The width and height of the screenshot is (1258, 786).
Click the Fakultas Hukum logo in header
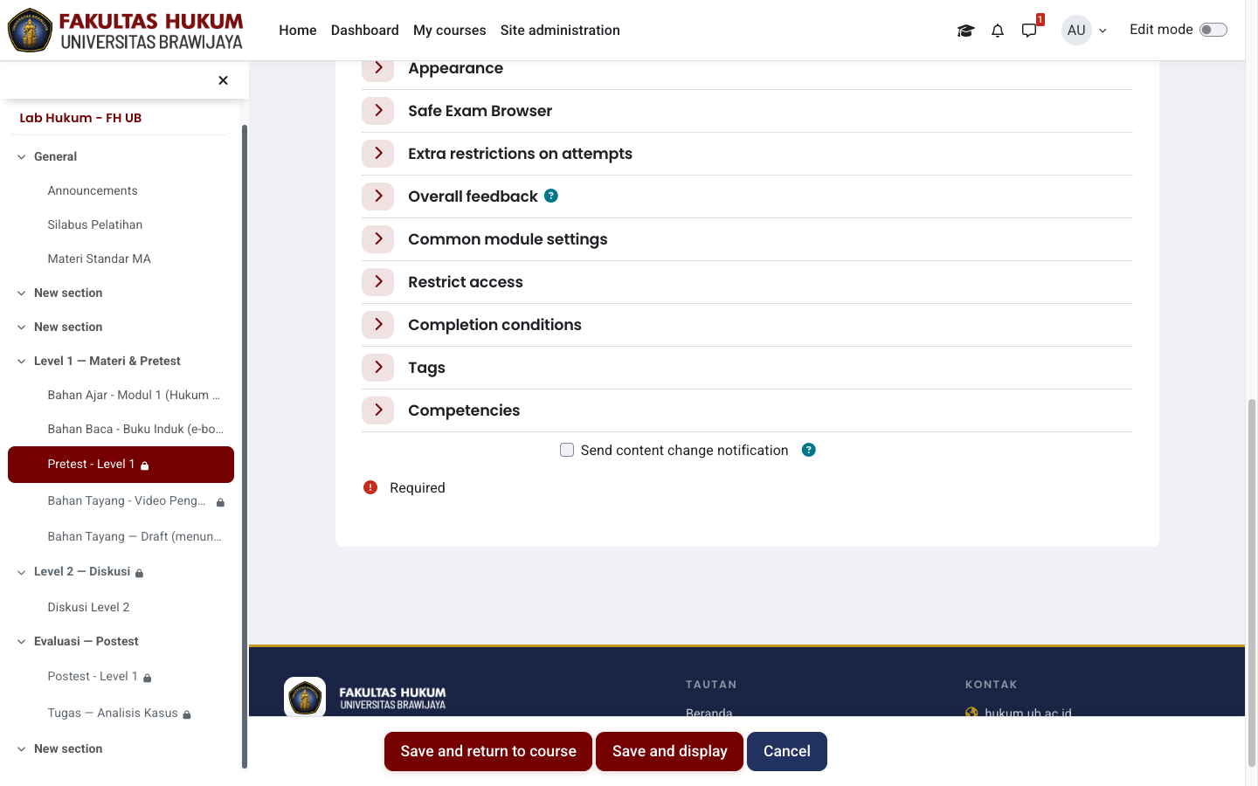pyautogui.click(x=126, y=31)
